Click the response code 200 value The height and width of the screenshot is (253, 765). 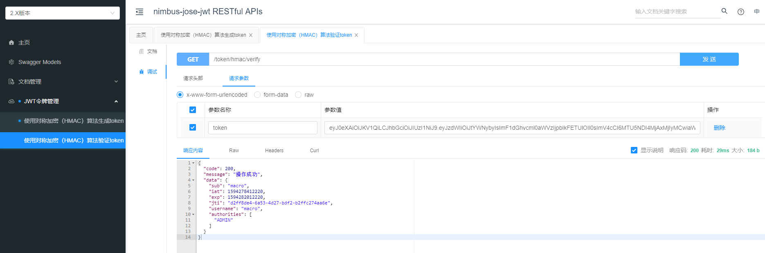click(x=695, y=151)
